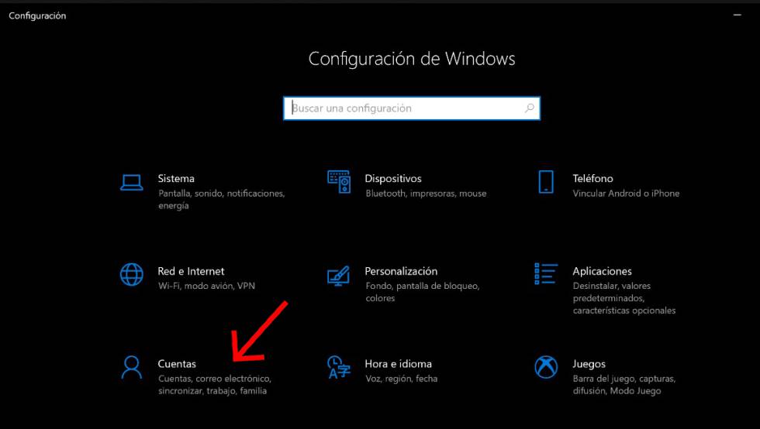Open the Dispositivos keyboard and speaker icon

pyautogui.click(x=339, y=182)
